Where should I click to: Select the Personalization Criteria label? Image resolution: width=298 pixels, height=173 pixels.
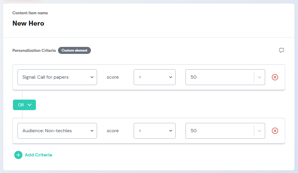tap(34, 50)
